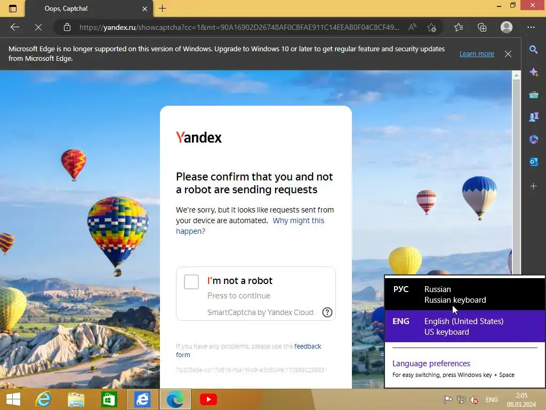Viewport: 546px width, 410px height.
Task: Check the "I'm not a robot" checkbox
Action: point(191,282)
